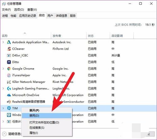Choose 禁用(D) in the context menu
This screenshot has height=140, width=157.
click(x=47, y=116)
